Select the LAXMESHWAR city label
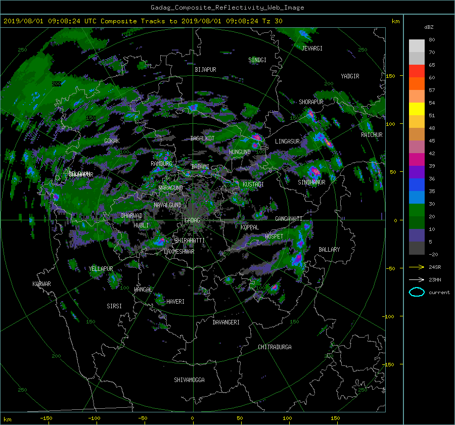 tap(179, 252)
